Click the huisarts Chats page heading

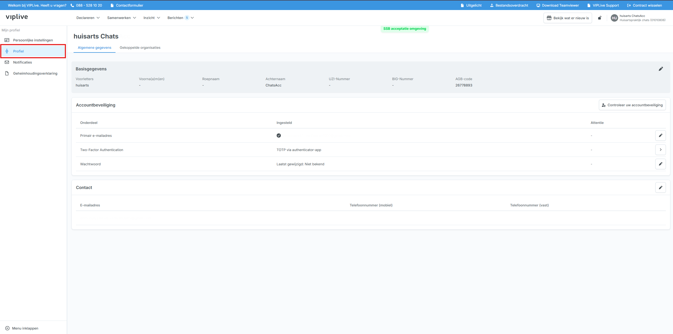(x=96, y=36)
